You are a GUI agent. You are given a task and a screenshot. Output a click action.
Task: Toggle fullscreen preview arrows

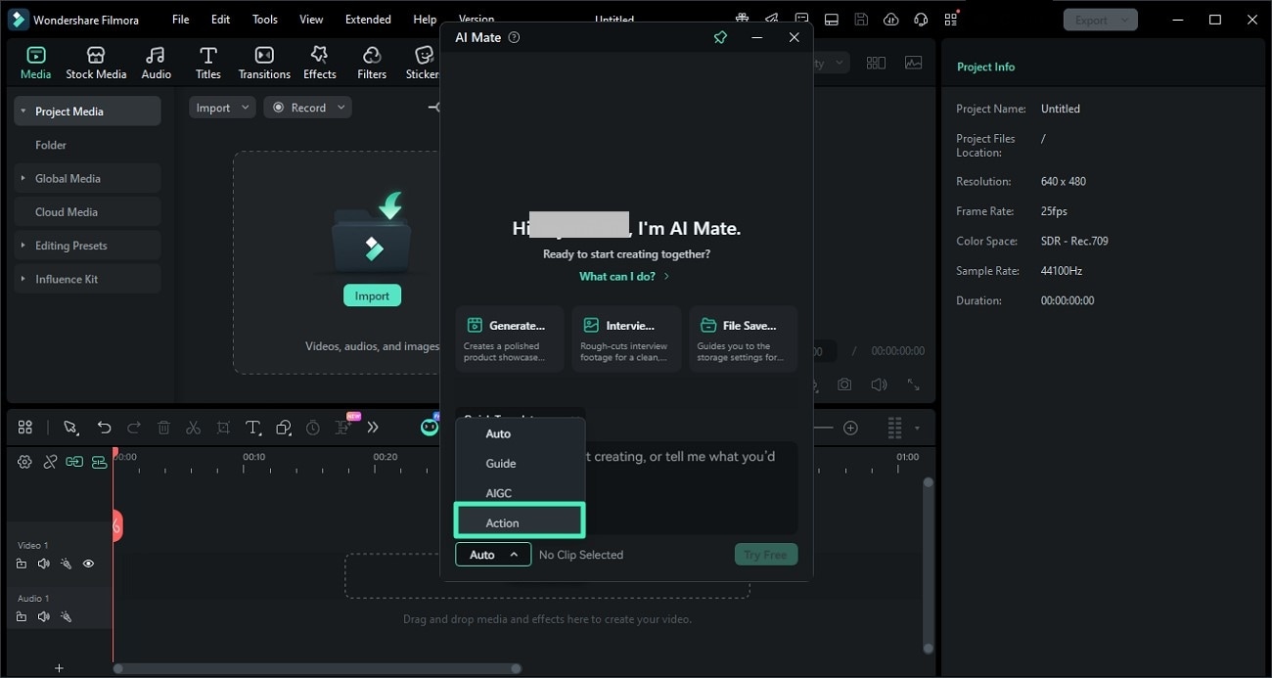[x=913, y=385]
